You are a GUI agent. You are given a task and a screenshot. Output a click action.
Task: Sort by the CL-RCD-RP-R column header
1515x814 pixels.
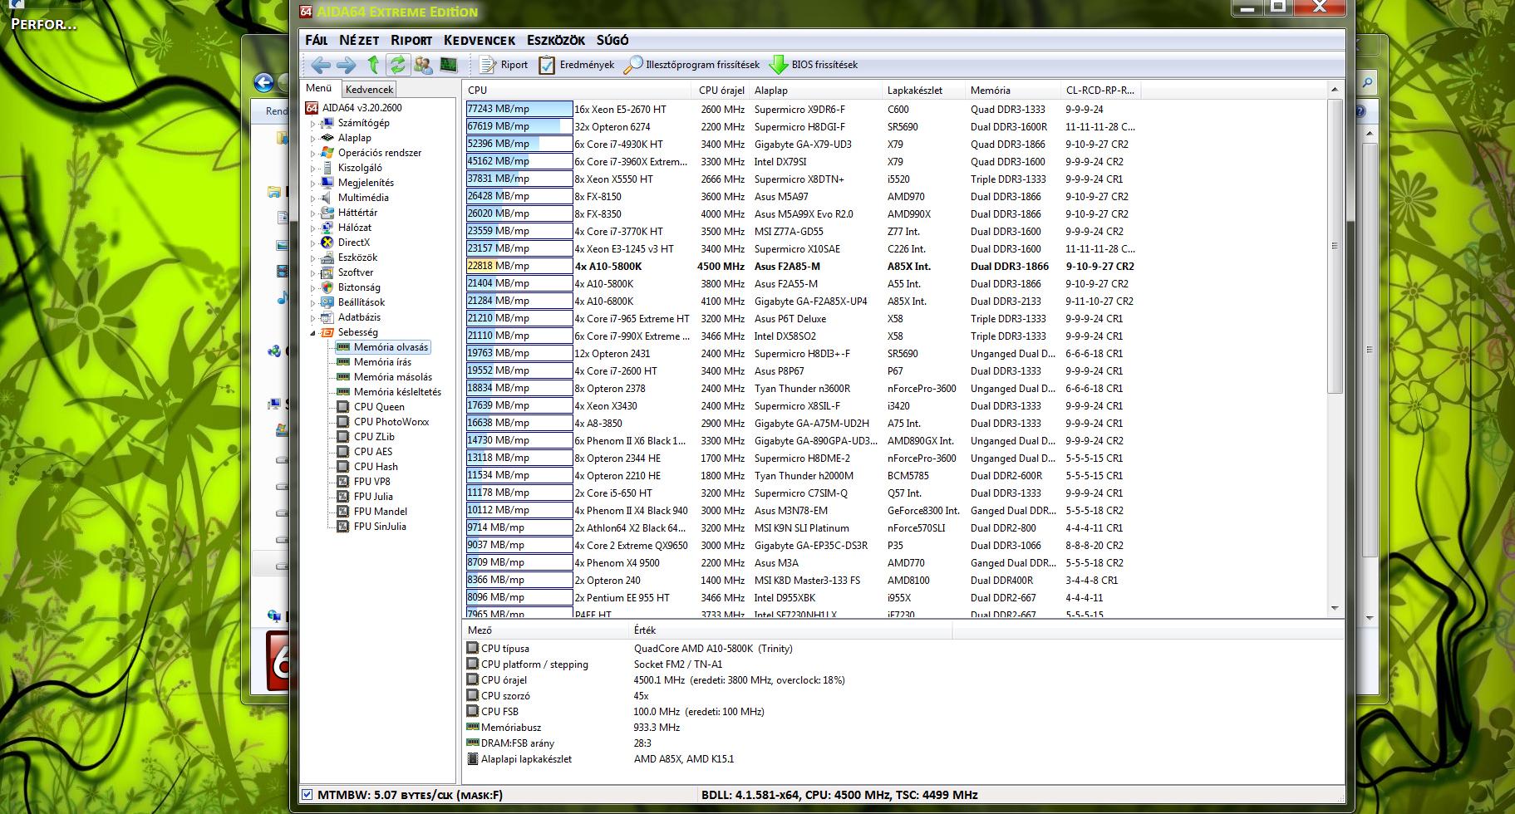(x=1100, y=90)
